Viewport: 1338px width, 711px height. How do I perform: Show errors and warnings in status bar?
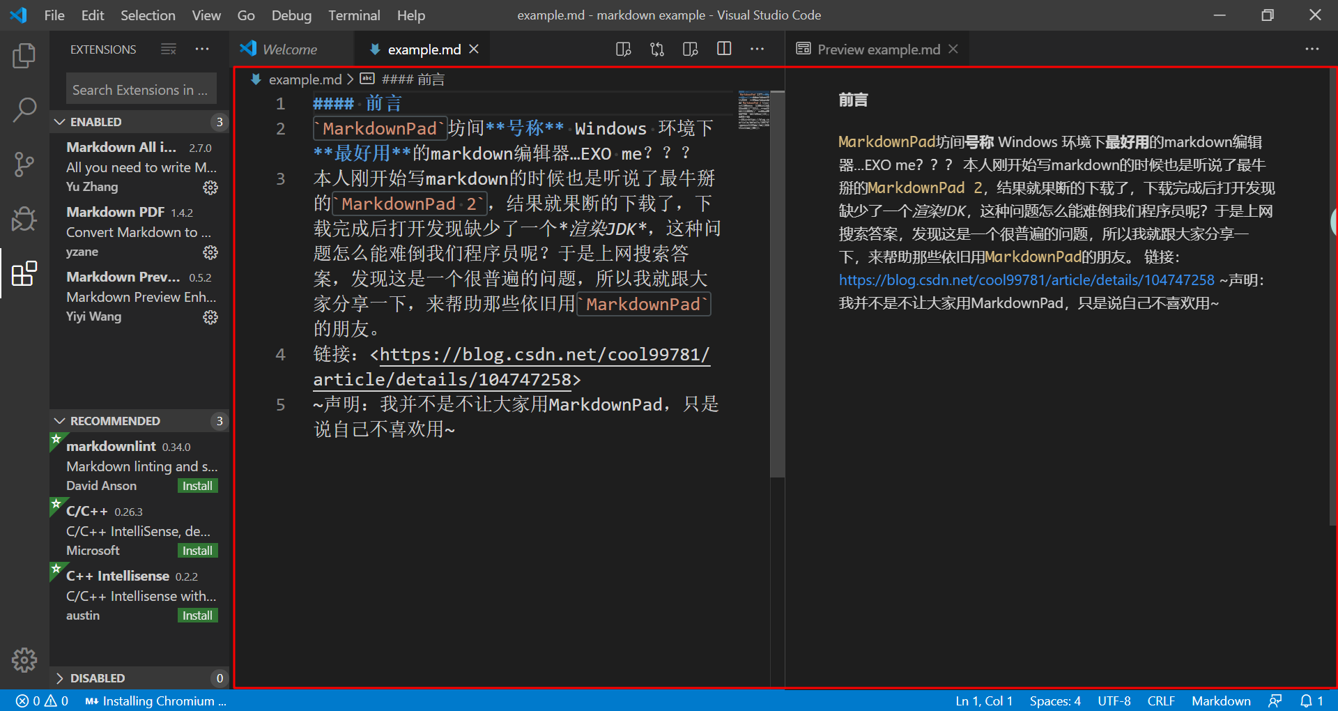coord(42,701)
